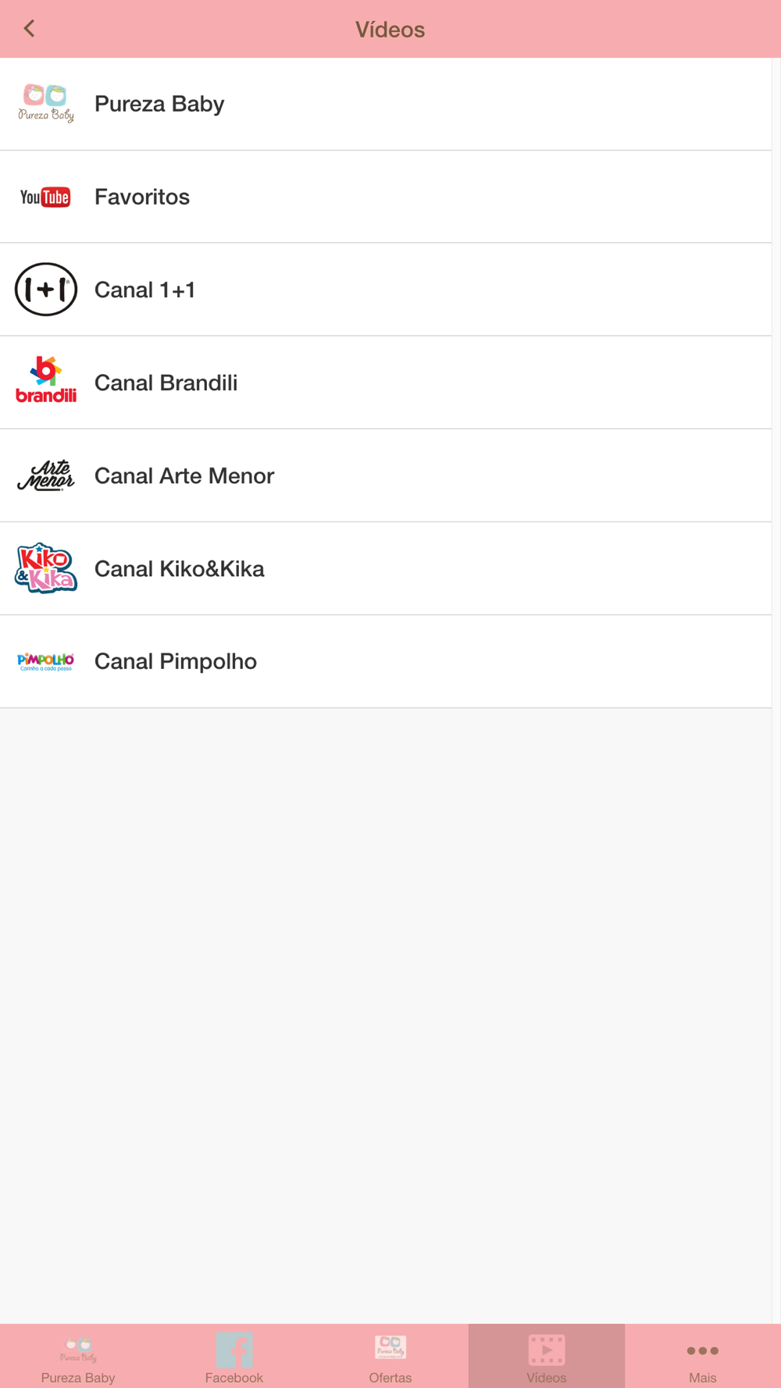The height and width of the screenshot is (1388, 781).
Task: Select the Vídeos tab in bottom bar
Action: 547,1356
